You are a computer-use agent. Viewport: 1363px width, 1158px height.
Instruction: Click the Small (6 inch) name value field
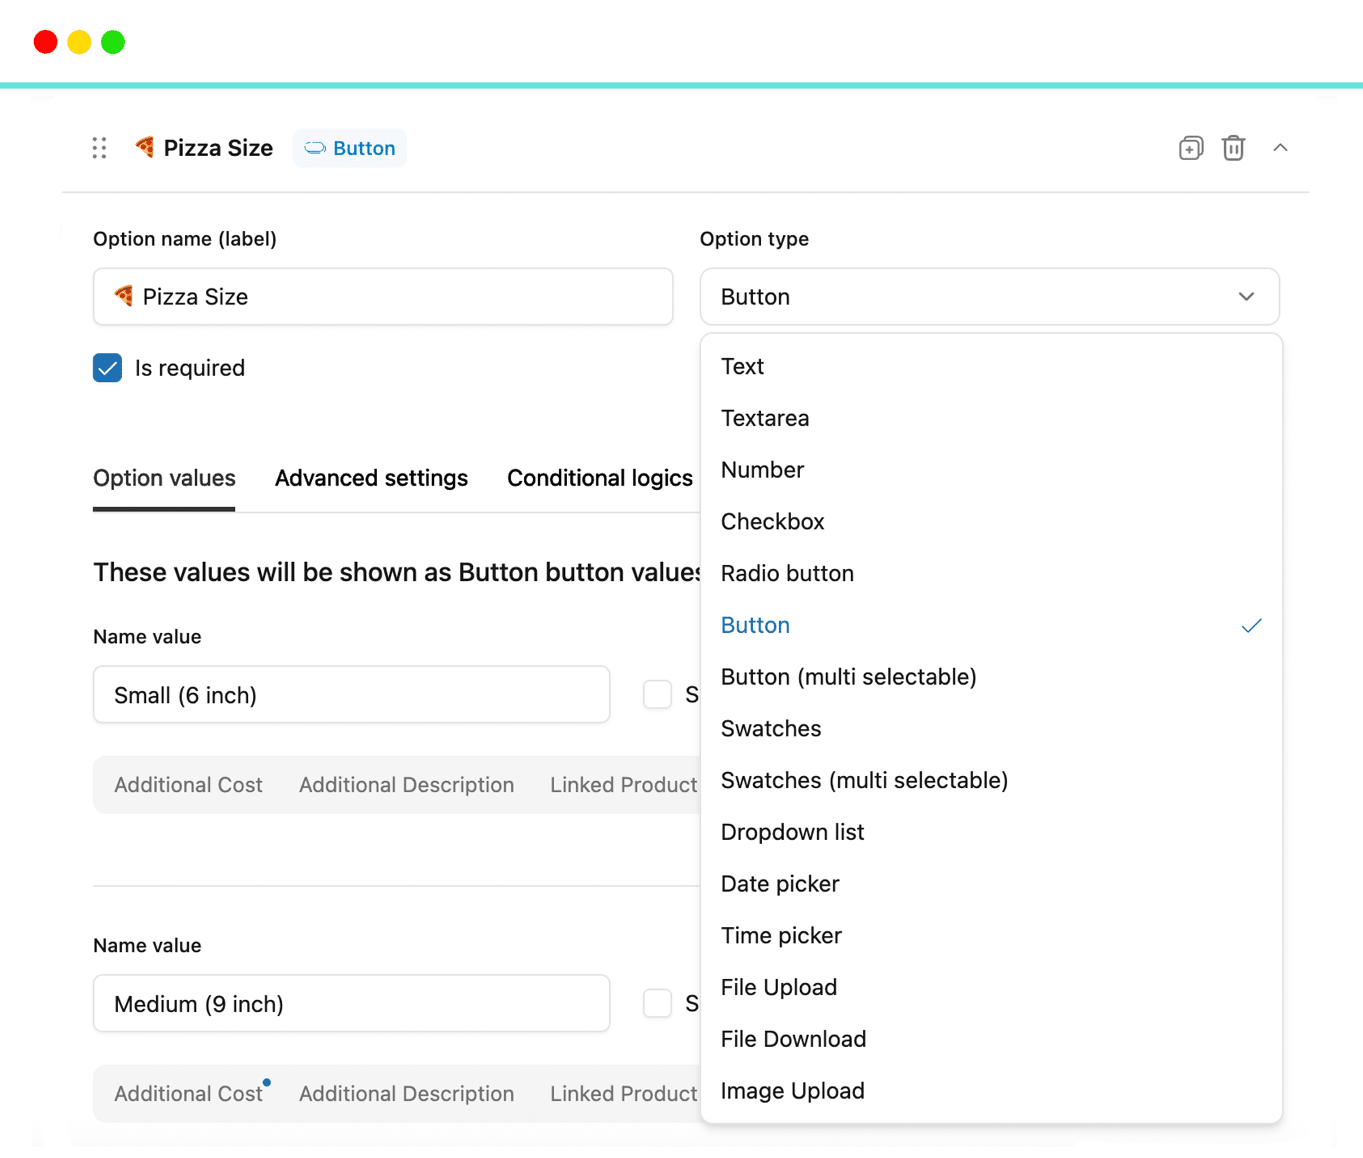point(351,695)
